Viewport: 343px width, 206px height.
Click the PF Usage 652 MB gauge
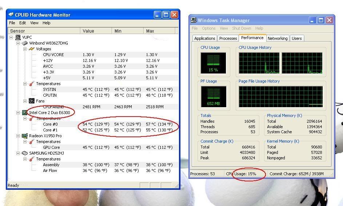click(x=214, y=97)
